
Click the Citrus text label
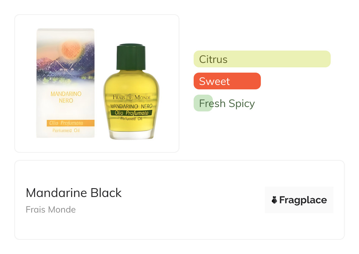click(213, 59)
